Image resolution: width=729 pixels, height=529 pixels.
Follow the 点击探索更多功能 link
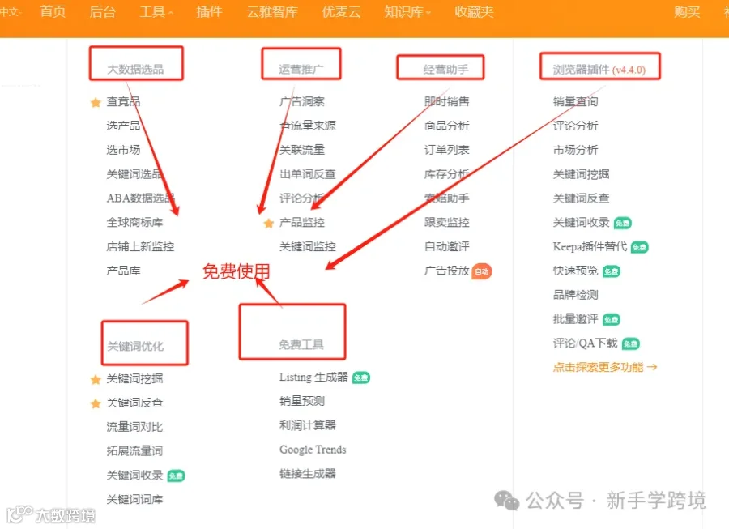pyautogui.click(x=605, y=367)
